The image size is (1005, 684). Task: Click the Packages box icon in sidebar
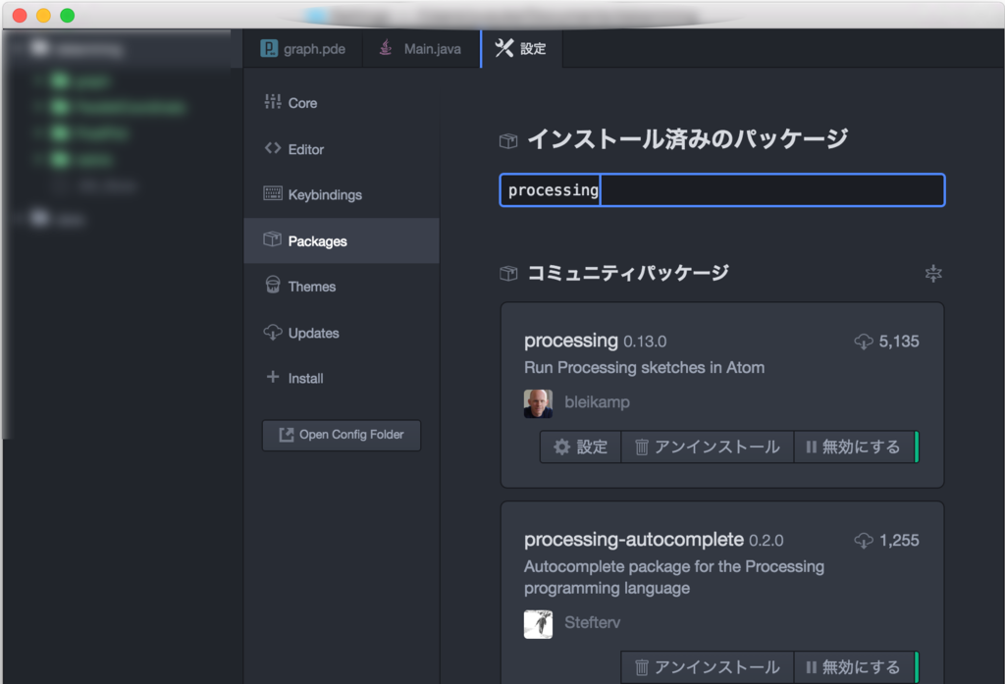pos(273,239)
